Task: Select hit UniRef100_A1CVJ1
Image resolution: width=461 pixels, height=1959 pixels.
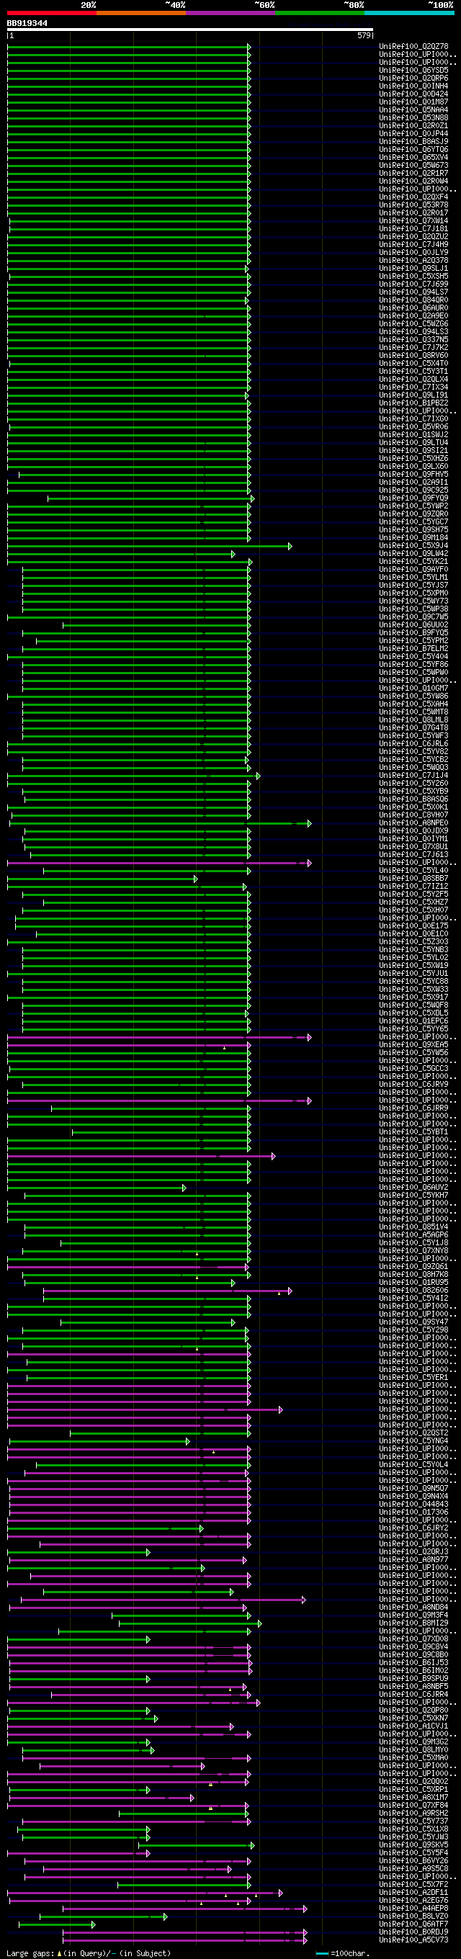Action: [414, 1726]
